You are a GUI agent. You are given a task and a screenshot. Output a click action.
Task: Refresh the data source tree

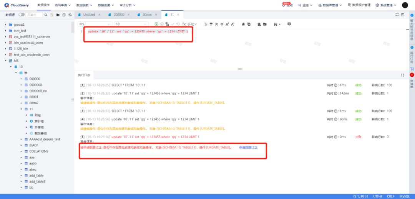click(x=70, y=15)
